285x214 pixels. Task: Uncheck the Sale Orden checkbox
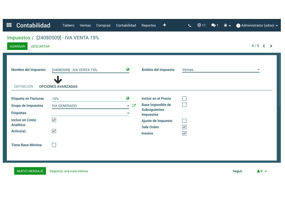[184, 127]
